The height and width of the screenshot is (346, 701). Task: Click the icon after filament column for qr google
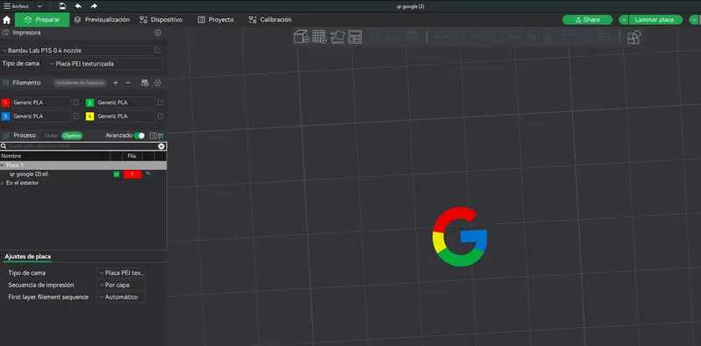(148, 173)
